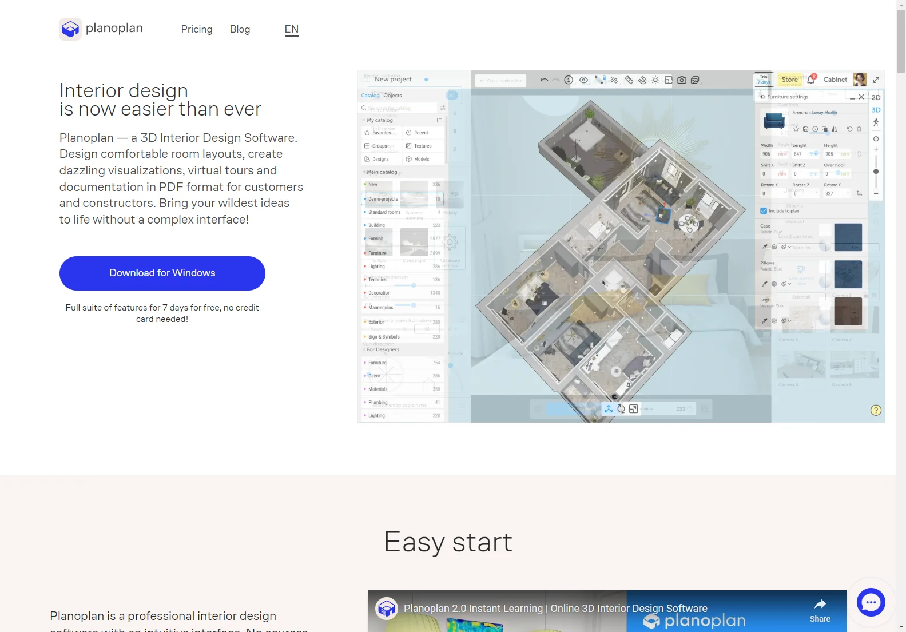Click the circled number 1 toolbar icon

(x=569, y=80)
